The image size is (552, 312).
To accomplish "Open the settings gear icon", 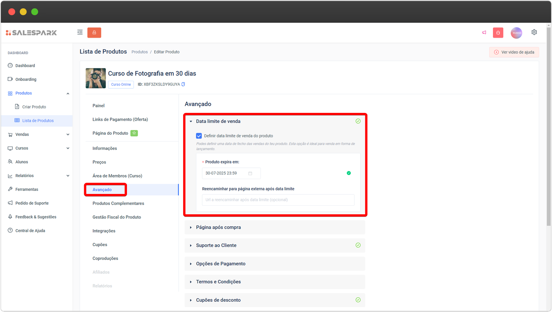I will 534,32.
